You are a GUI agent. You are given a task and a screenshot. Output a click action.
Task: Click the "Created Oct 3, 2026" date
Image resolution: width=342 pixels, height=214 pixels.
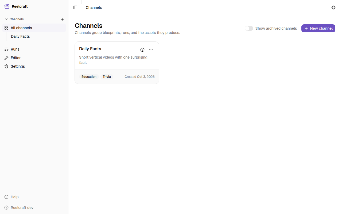click(139, 77)
